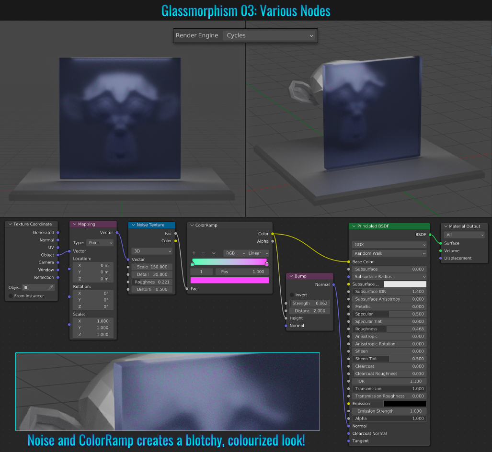492x452 pixels.
Task: Toggle the Bump Invert checkbox
Action: click(x=292, y=295)
